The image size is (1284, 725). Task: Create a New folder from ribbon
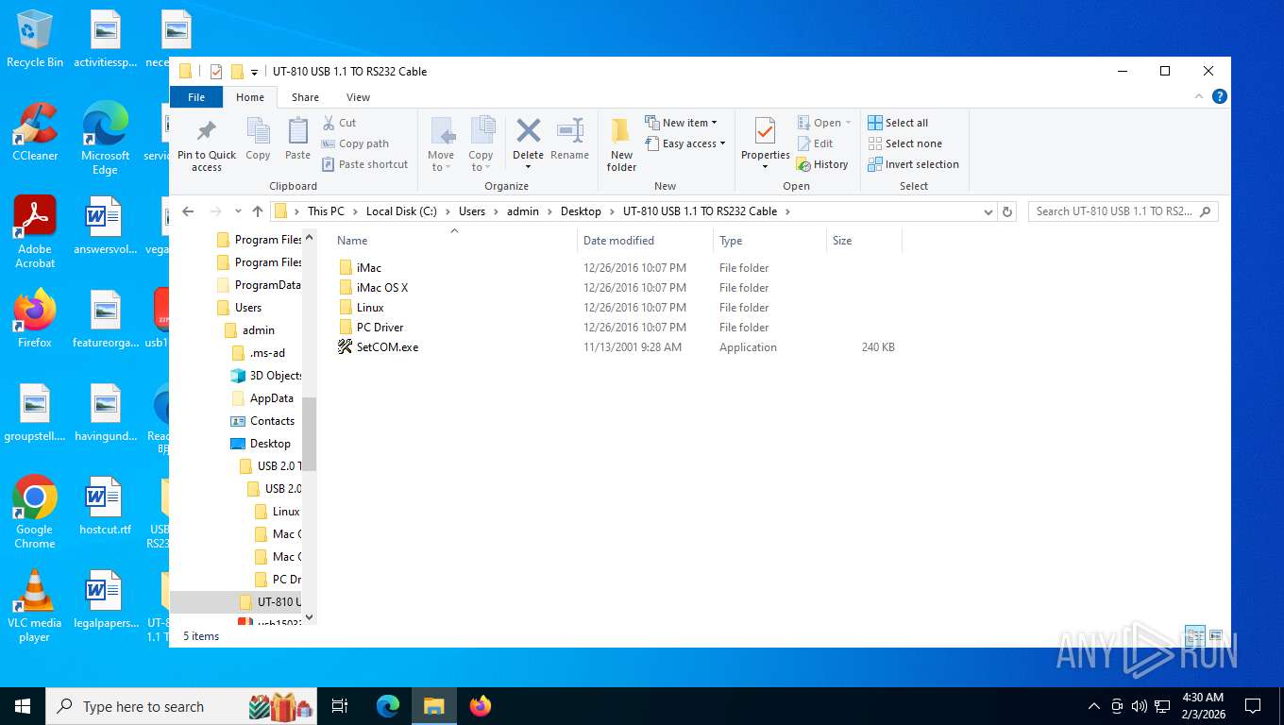tap(621, 144)
